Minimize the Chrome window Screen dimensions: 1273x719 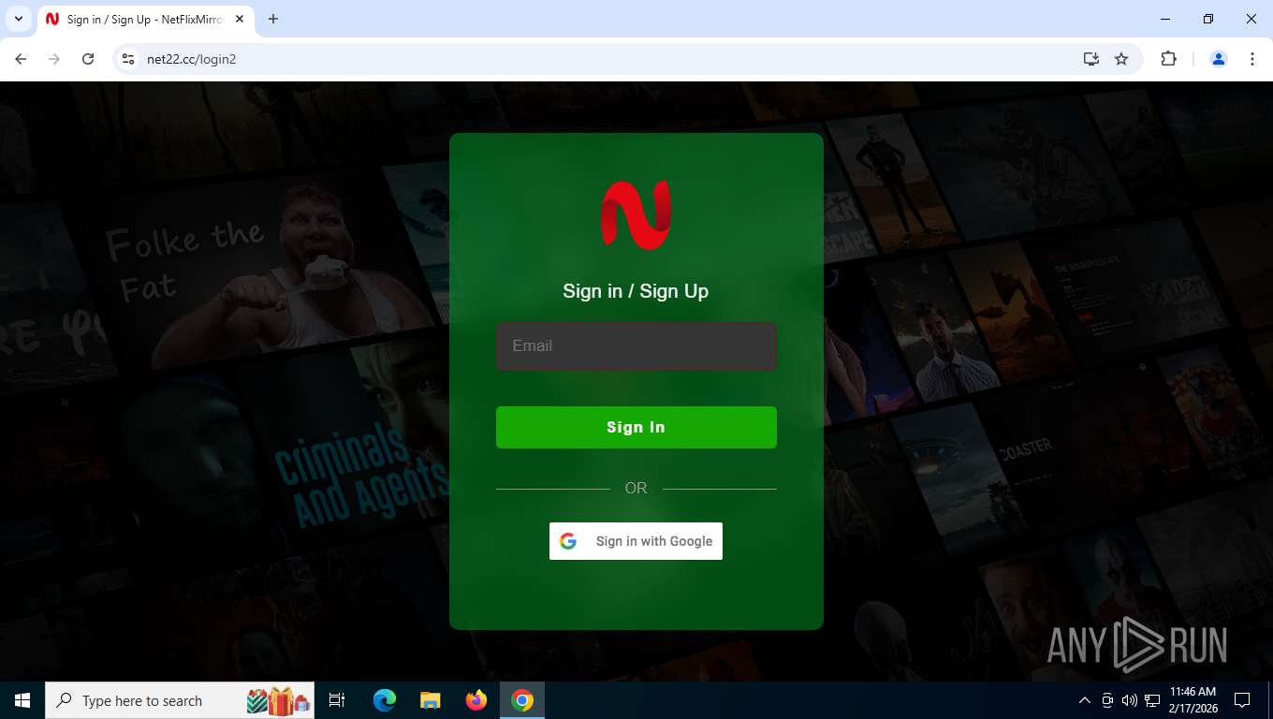pyautogui.click(x=1165, y=19)
